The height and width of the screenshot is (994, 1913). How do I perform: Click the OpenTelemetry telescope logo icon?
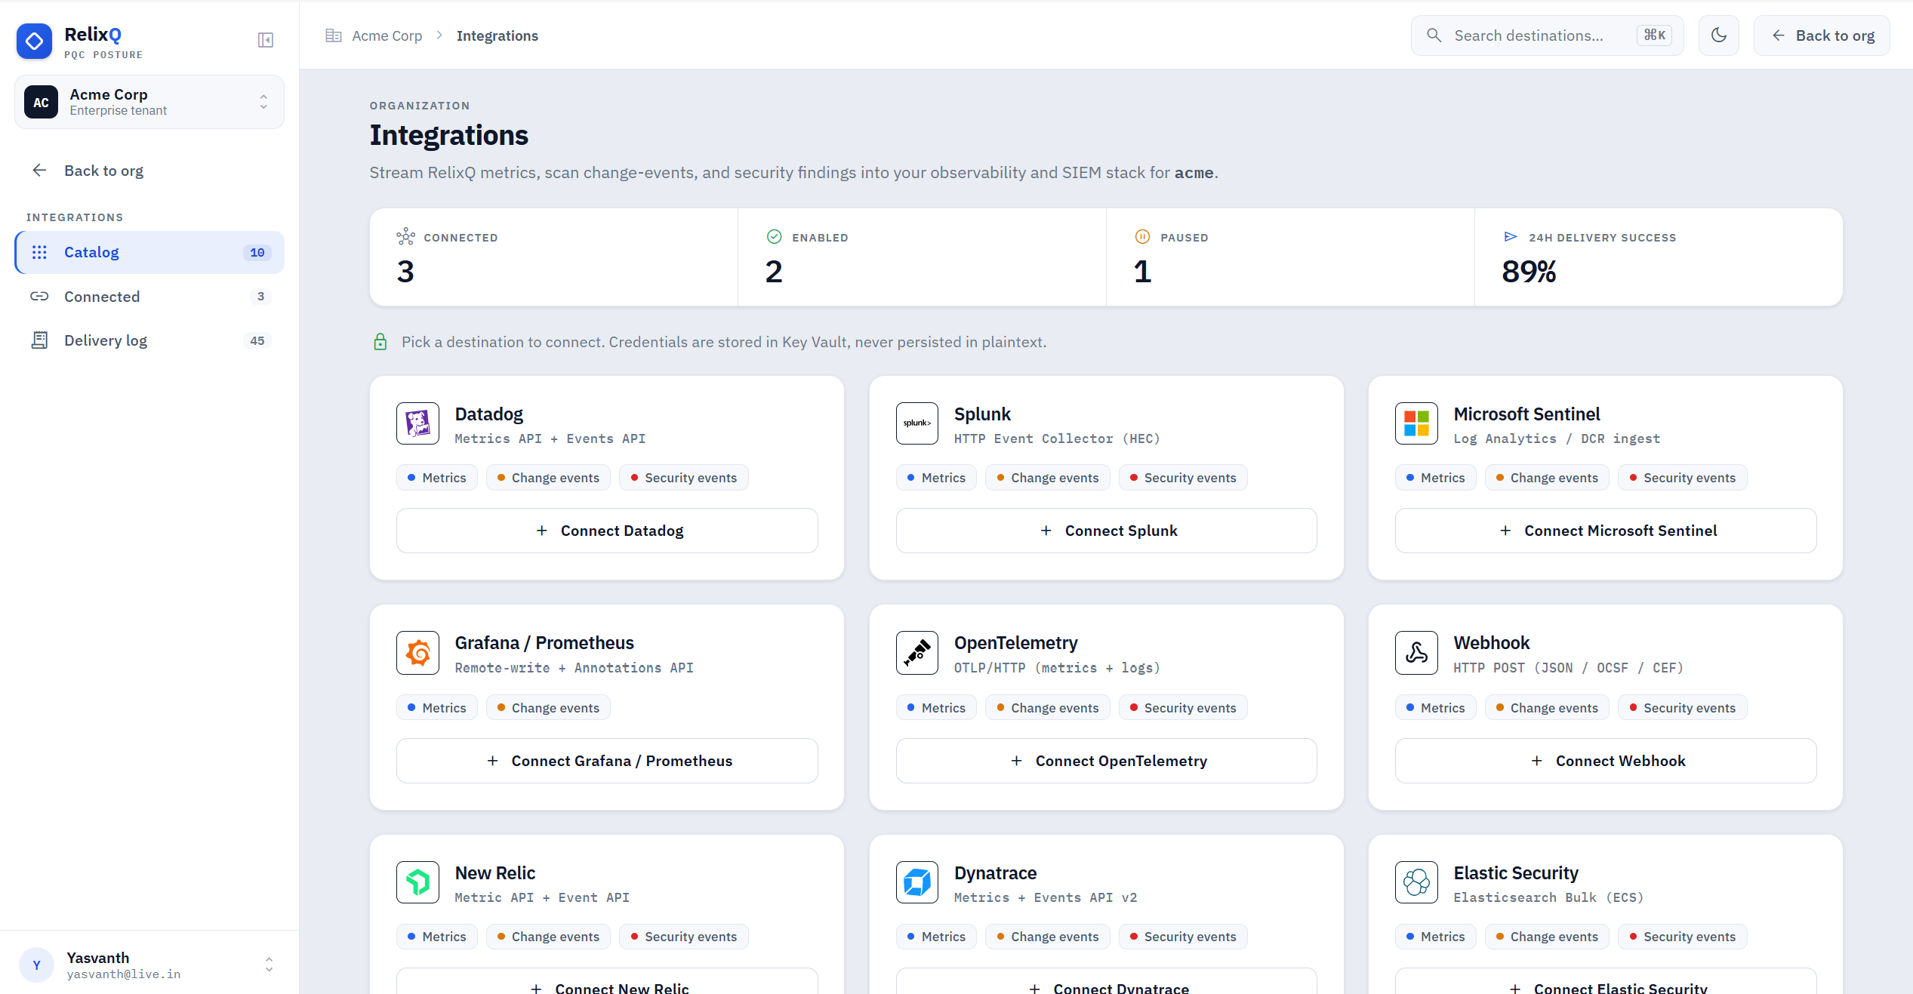coord(917,653)
